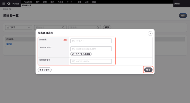Open the 責任者 link in table
190x103 pixels.
click(9, 44)
